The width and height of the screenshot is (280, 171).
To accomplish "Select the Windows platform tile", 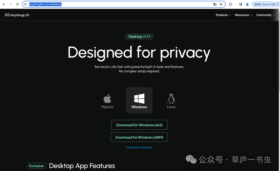I will tap(139, 100).
